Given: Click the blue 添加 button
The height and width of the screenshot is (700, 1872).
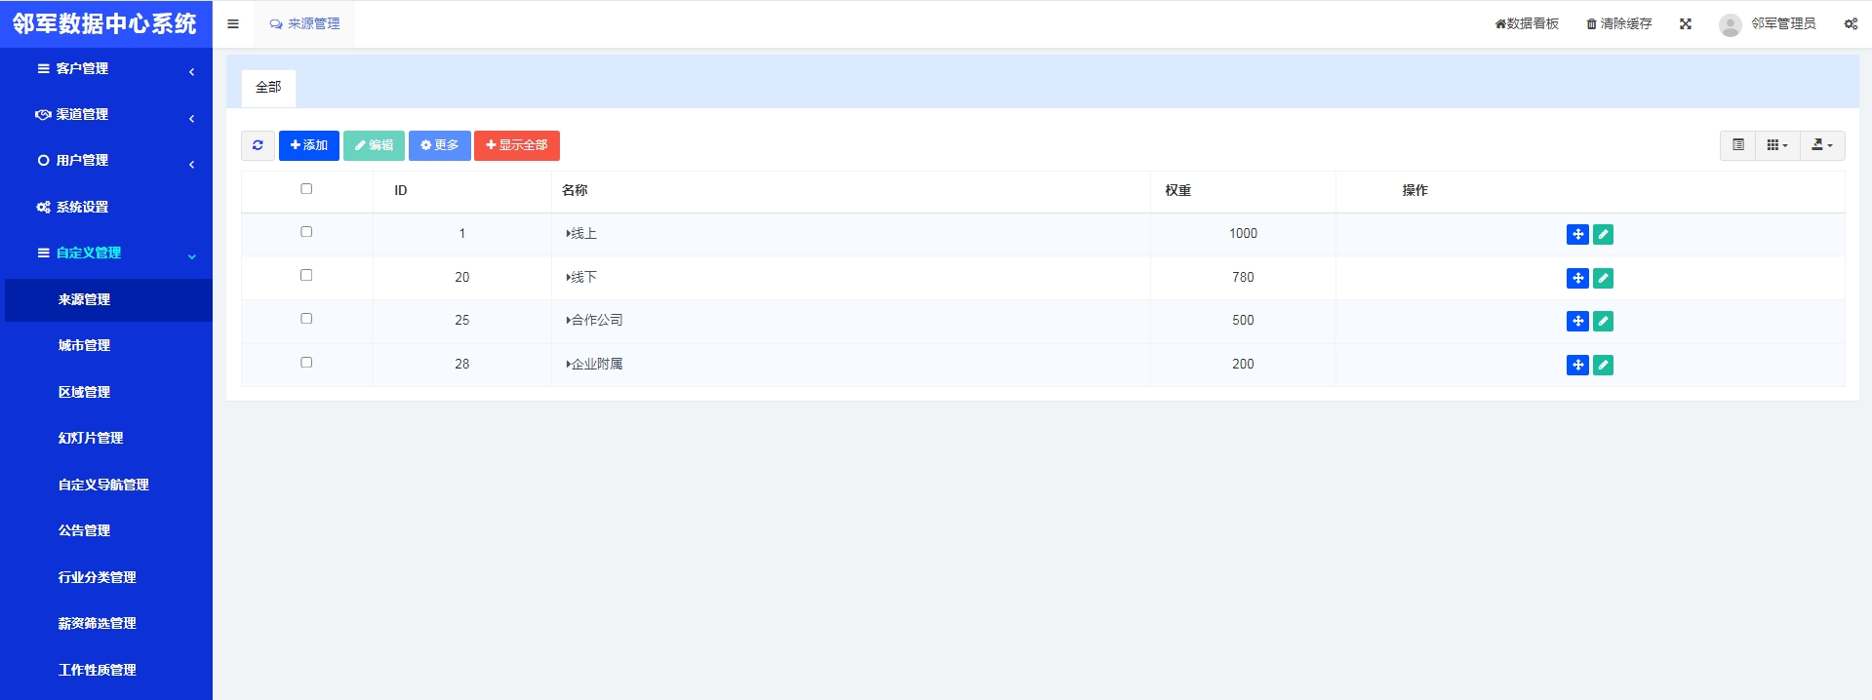Looking at the screenshot, I should pos(308,145).
